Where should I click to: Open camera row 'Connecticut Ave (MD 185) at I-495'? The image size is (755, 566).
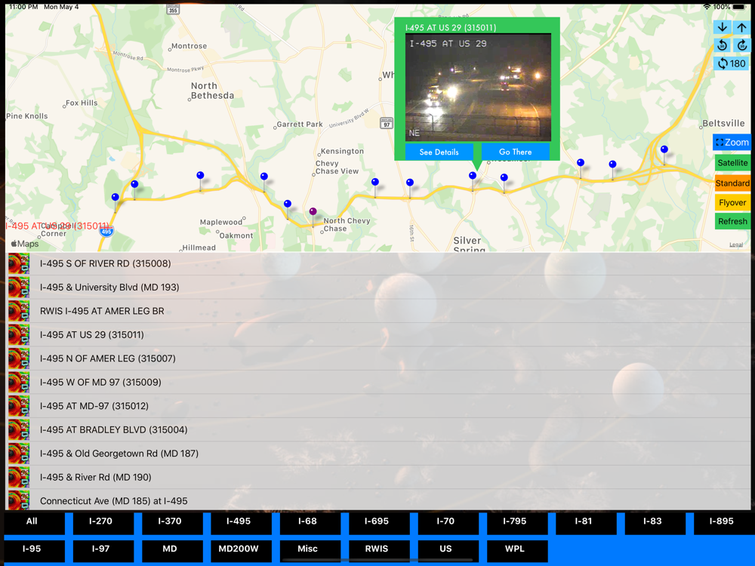[378, 500]
